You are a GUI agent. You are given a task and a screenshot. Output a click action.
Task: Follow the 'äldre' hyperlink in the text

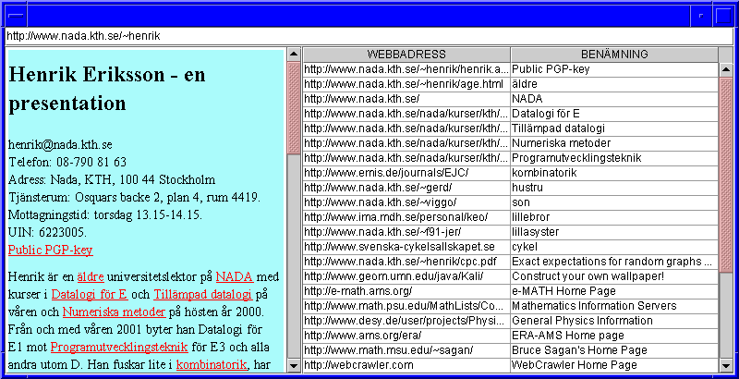pos(90,276)
